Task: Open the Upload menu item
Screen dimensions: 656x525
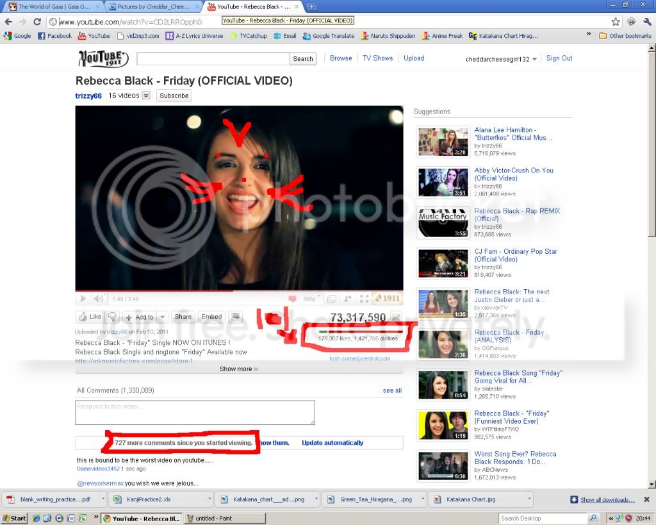Action: pyautogui.click(x=414, y=58)
